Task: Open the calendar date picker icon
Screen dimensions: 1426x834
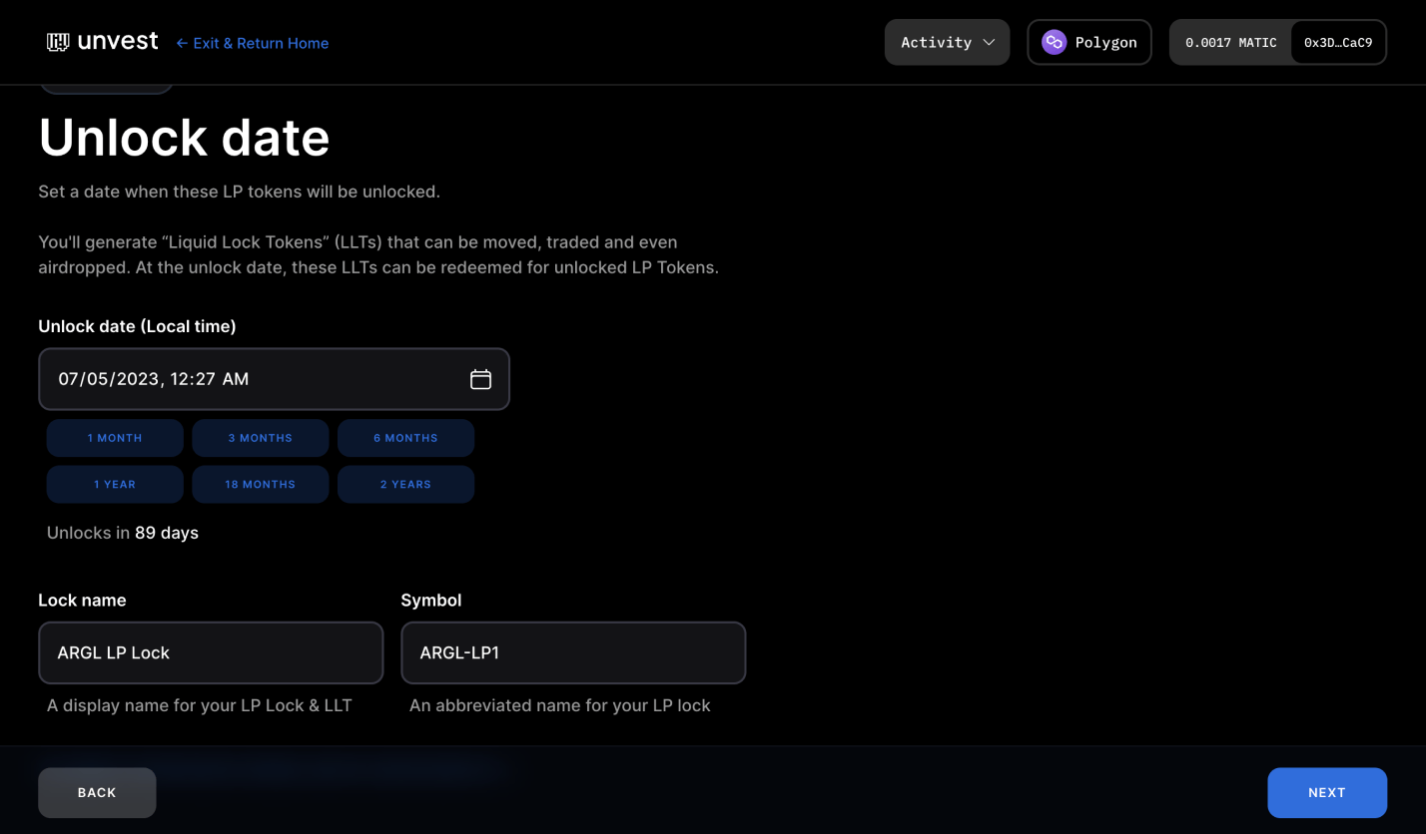Action: [x=480, y=379]
